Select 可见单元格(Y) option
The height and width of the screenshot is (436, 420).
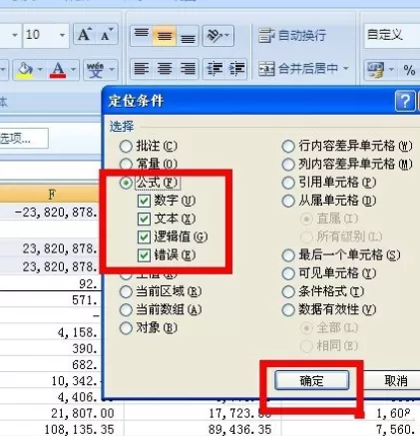point(329,273)
